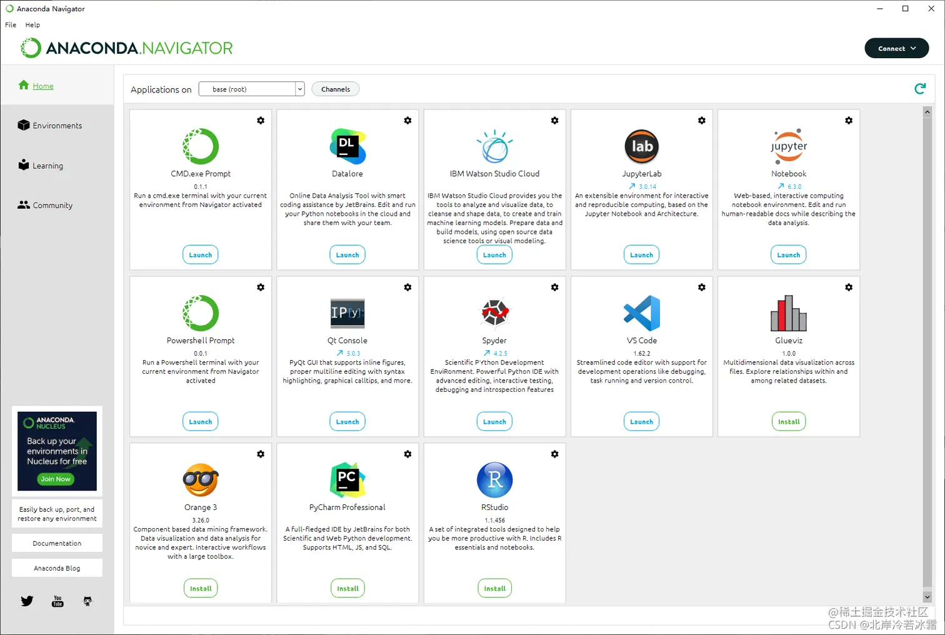Viewport: 945px width, 635px height.
Task: Click the JupyterLab app icon
Action: tap(642, 146)
